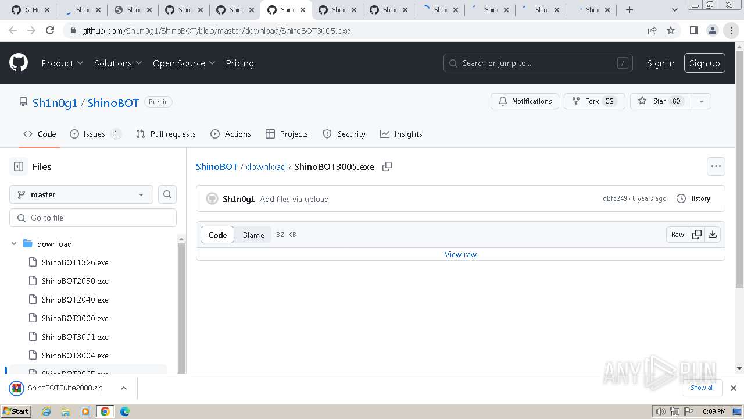Expand the Open Source menu

[x=184, y=63]
